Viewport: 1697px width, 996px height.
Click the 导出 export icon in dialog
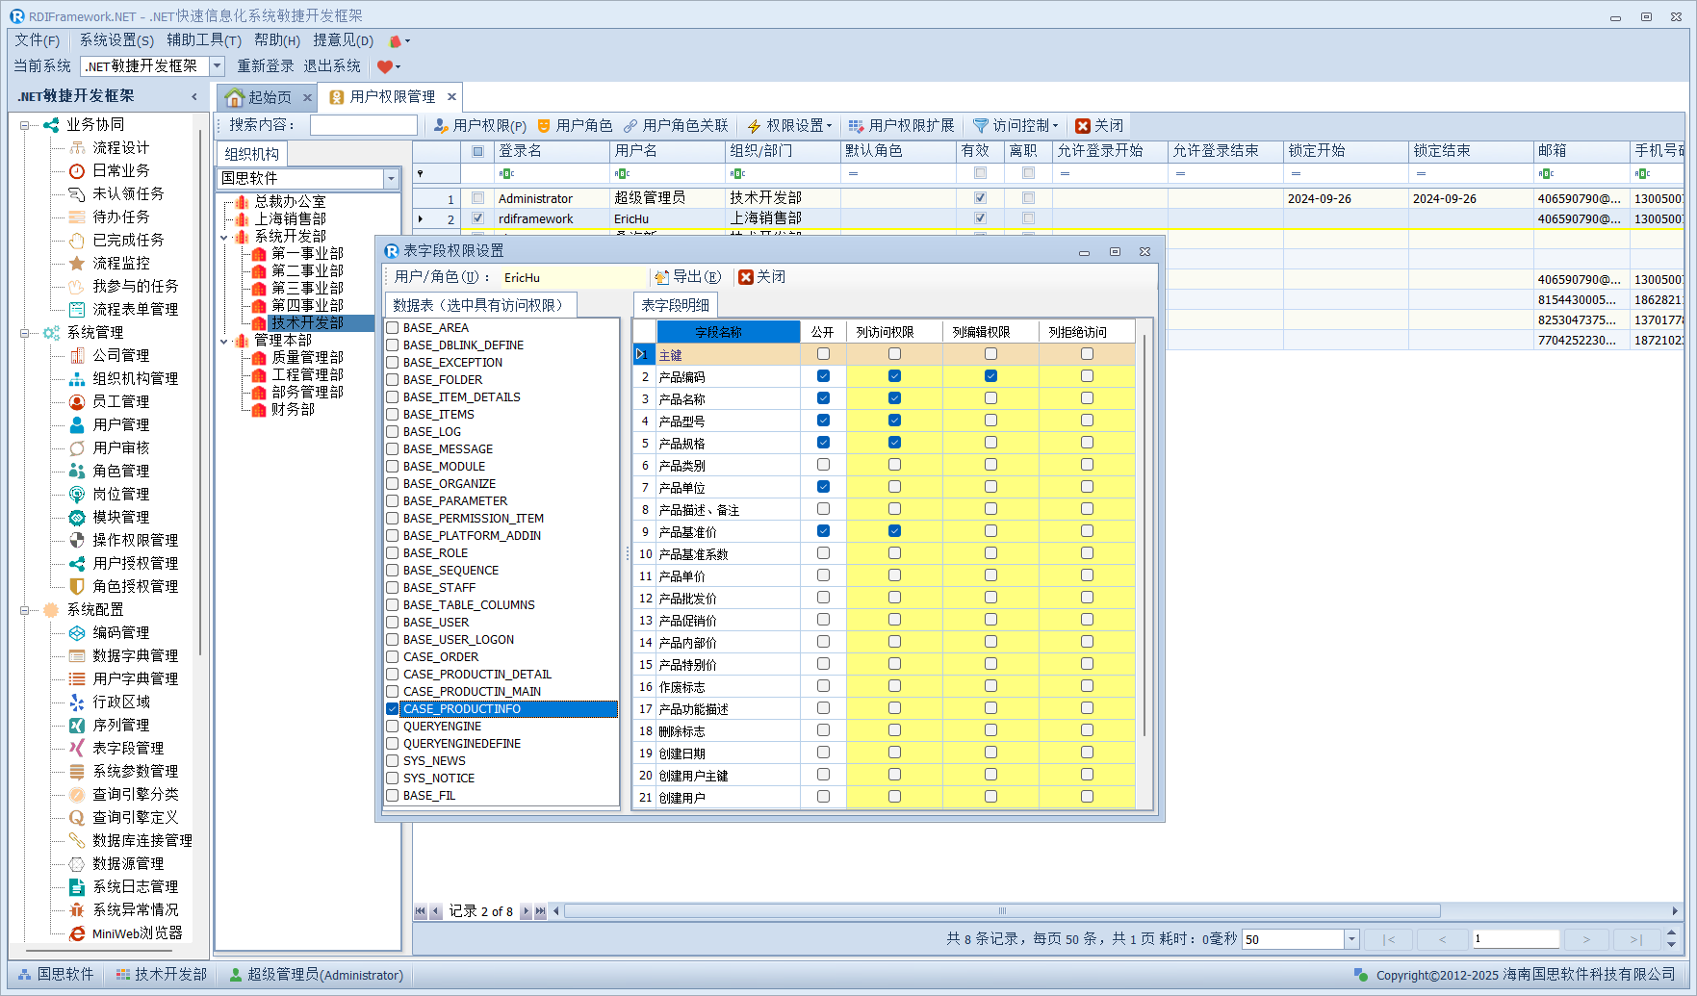click(662, 277)
